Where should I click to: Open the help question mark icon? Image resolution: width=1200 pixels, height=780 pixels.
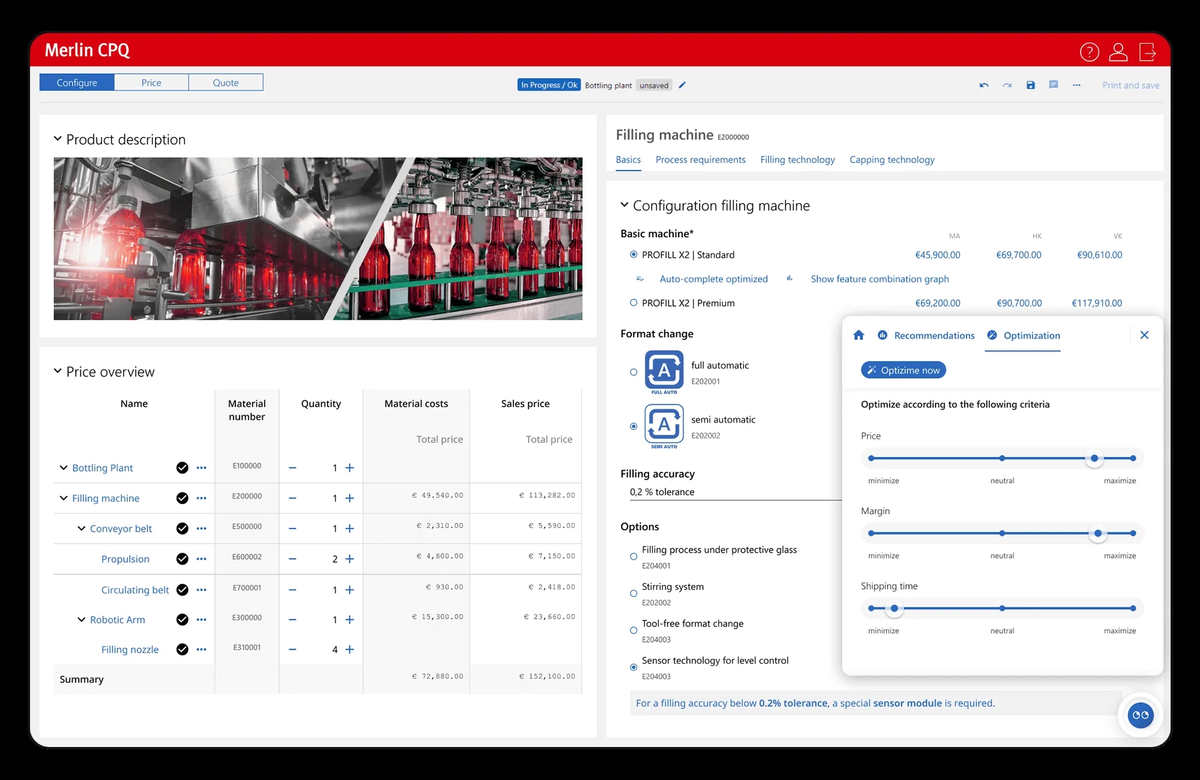pyautogui.click(x=1090, y=52)
